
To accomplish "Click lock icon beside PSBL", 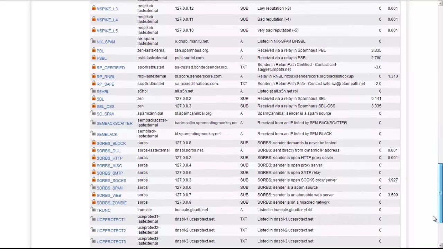I will [x=93, y=58].
